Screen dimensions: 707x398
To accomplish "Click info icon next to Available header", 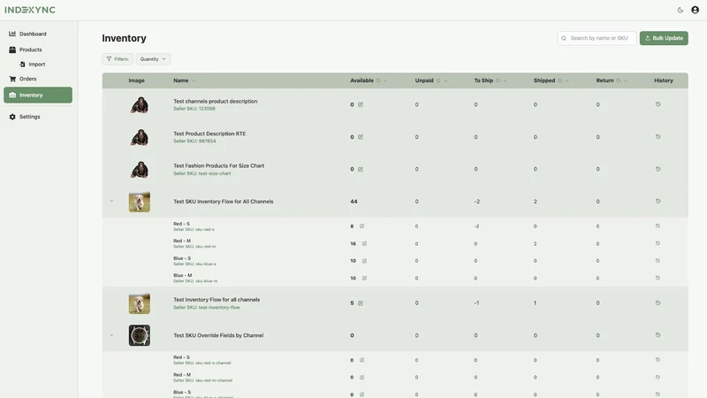I will pos(378,80).
